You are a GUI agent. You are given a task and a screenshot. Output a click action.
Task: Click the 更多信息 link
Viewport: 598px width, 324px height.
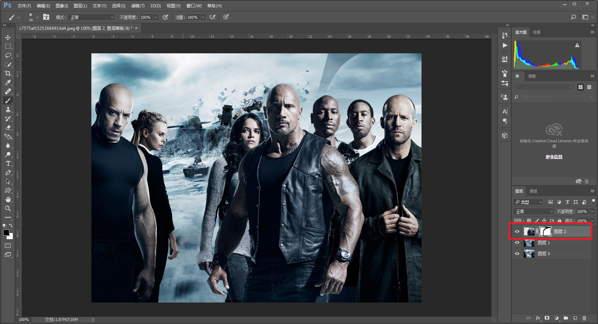(554, 157)
